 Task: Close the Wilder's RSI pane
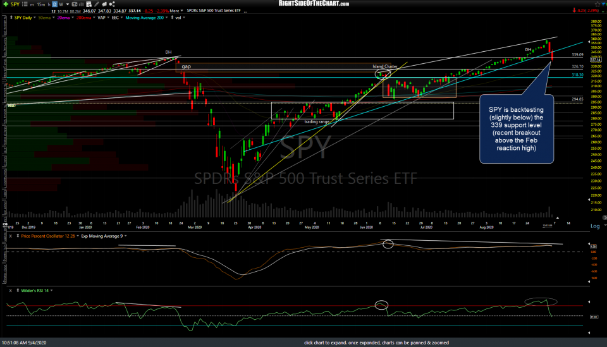[11, 291]
